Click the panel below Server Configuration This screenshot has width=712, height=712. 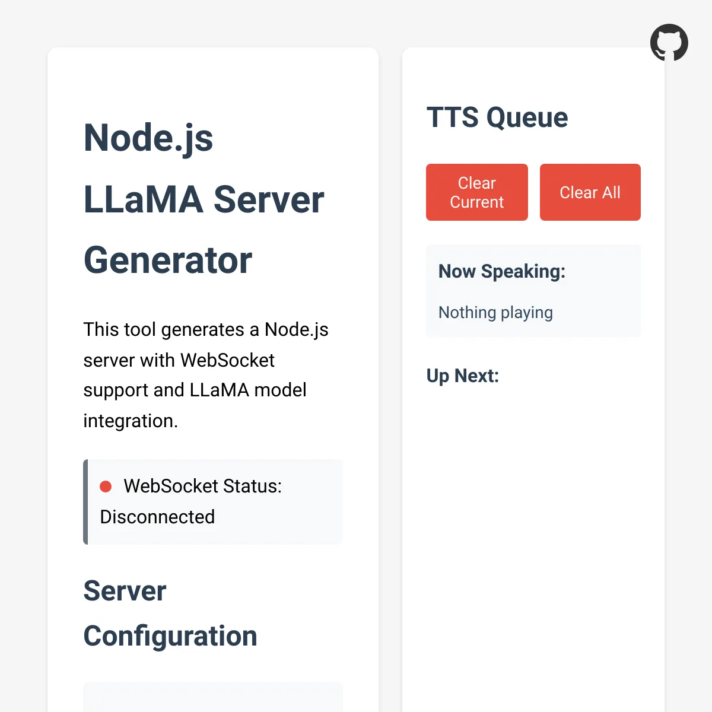tap(213, 697)
